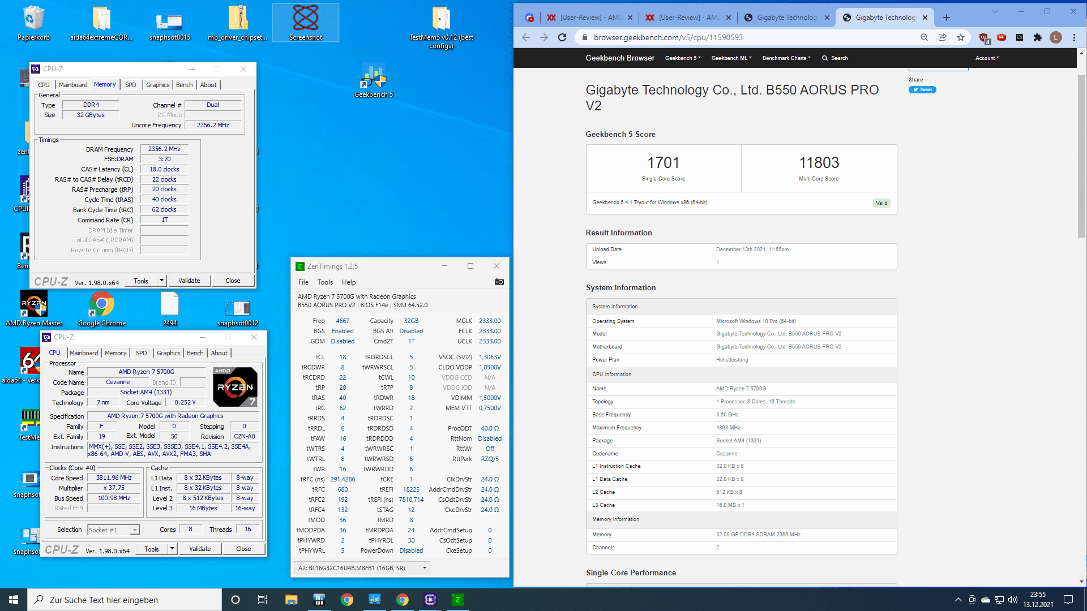This screenshot has height=611, width=1087.
Task: Go back in Chrome browser
Action: pyautogui.click(x=526, y=37)
